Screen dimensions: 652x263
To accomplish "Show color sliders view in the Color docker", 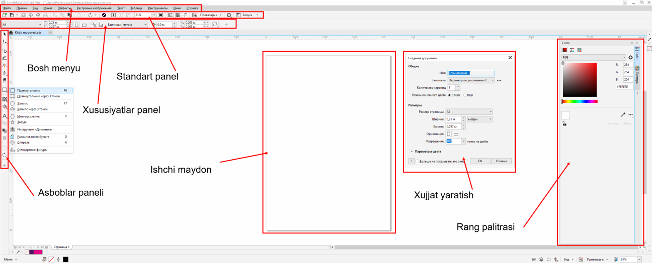I will (x=572, y=50).
